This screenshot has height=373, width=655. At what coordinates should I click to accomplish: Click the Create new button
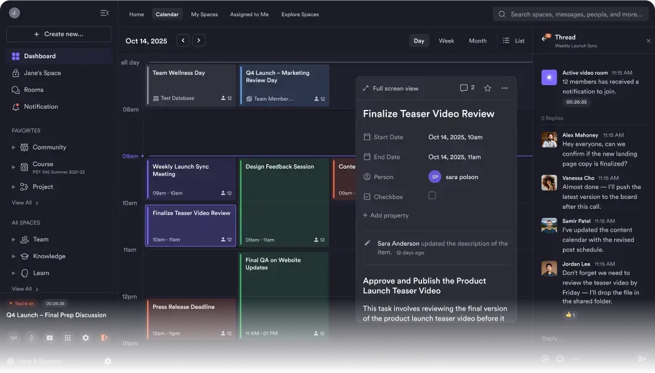click(x=59, y=34)
